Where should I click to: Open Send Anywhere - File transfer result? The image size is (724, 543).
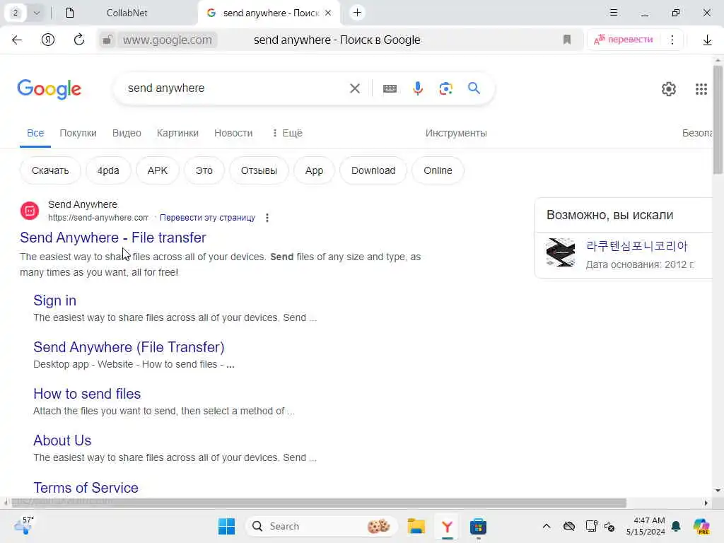tap(113, 238)
